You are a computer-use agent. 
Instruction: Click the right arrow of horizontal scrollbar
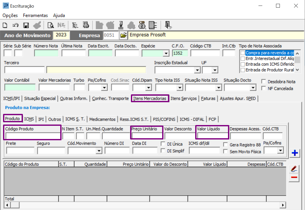283,205
